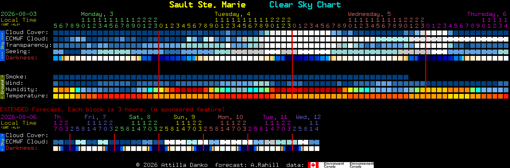Click the extended forecast Cloud Cover label
This screenshot has width=510, height=168.
pyautogui.click(x=27, y=136)
